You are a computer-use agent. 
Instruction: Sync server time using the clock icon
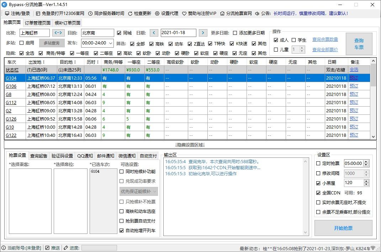(x=90, y=14)
